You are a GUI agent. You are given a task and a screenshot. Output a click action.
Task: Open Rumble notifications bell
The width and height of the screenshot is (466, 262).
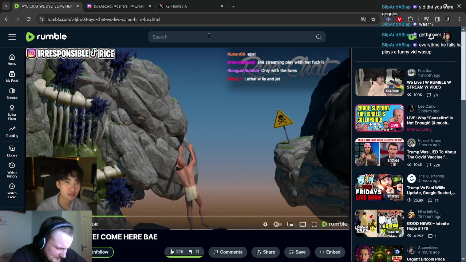tap(431, 37)
